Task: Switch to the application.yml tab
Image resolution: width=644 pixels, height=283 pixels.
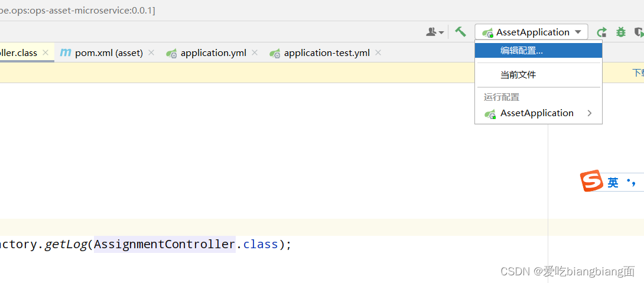Action: [213, 53]
